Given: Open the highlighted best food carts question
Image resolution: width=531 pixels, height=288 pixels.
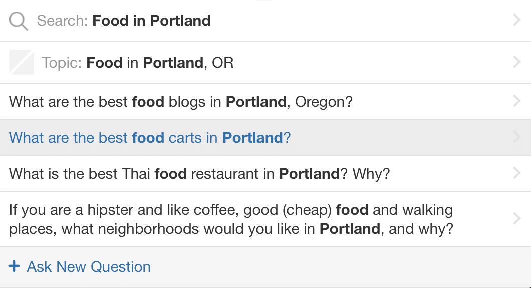Looking at the screenshot, I should coord(266,137).
